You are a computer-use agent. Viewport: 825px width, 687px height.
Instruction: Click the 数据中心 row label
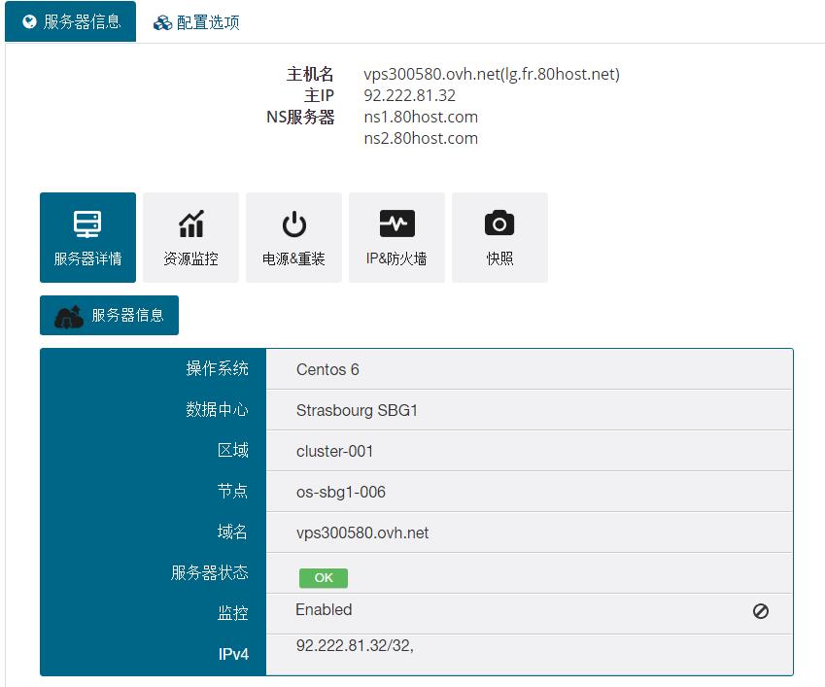217,409
